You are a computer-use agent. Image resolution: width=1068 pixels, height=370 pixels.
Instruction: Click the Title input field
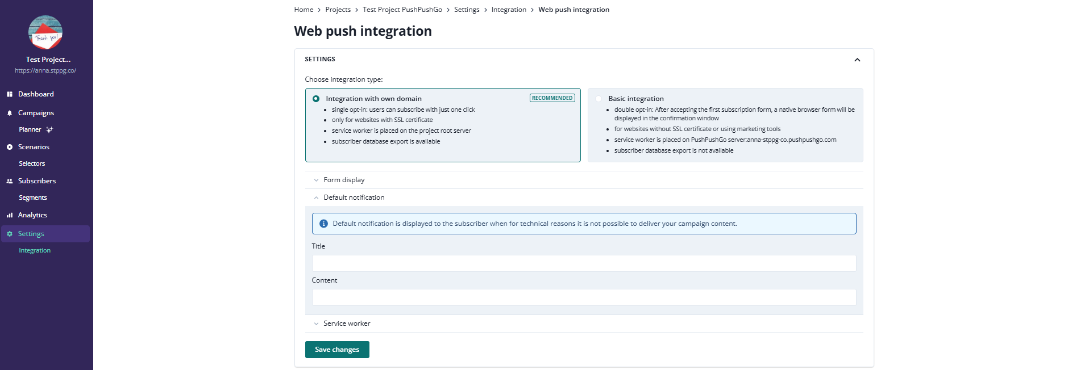584,263
